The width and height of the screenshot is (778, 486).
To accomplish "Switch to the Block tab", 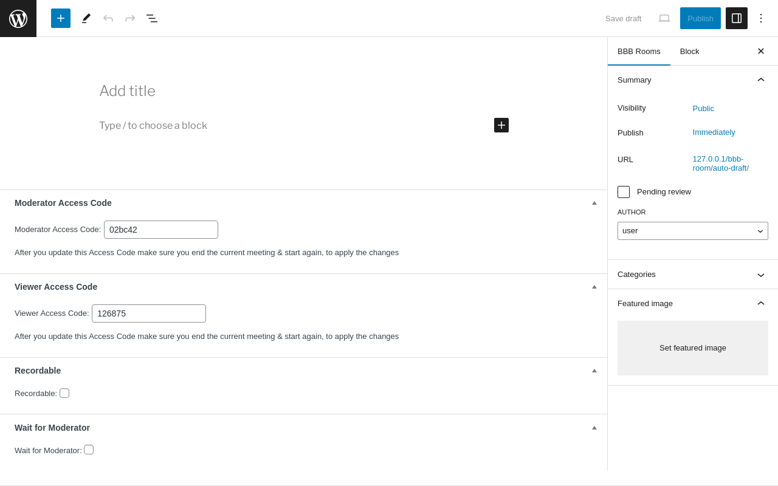I will (690, 52).
